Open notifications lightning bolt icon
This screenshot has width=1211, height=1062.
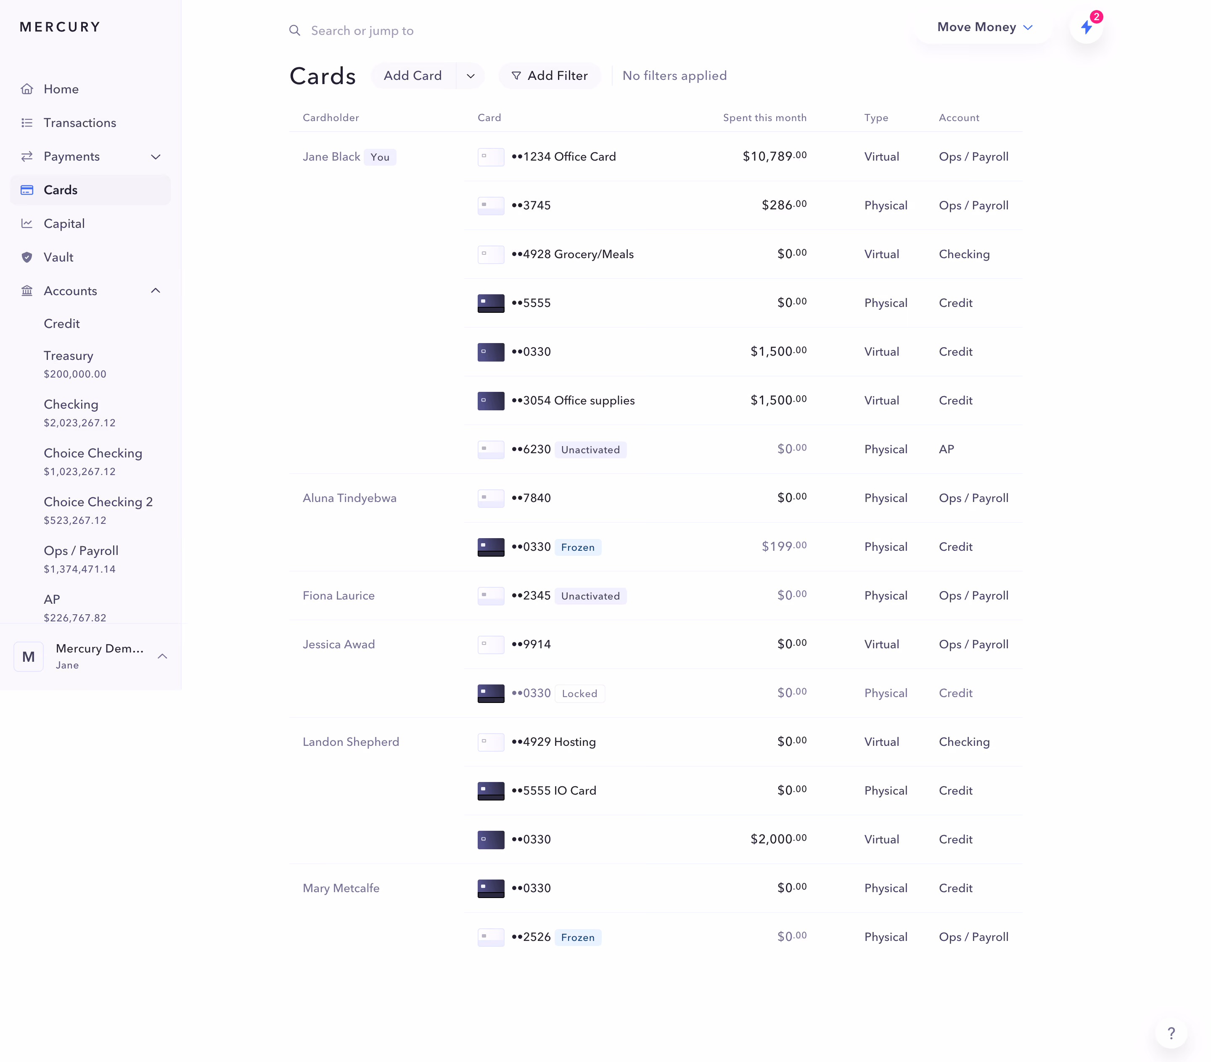[1086, 27]
